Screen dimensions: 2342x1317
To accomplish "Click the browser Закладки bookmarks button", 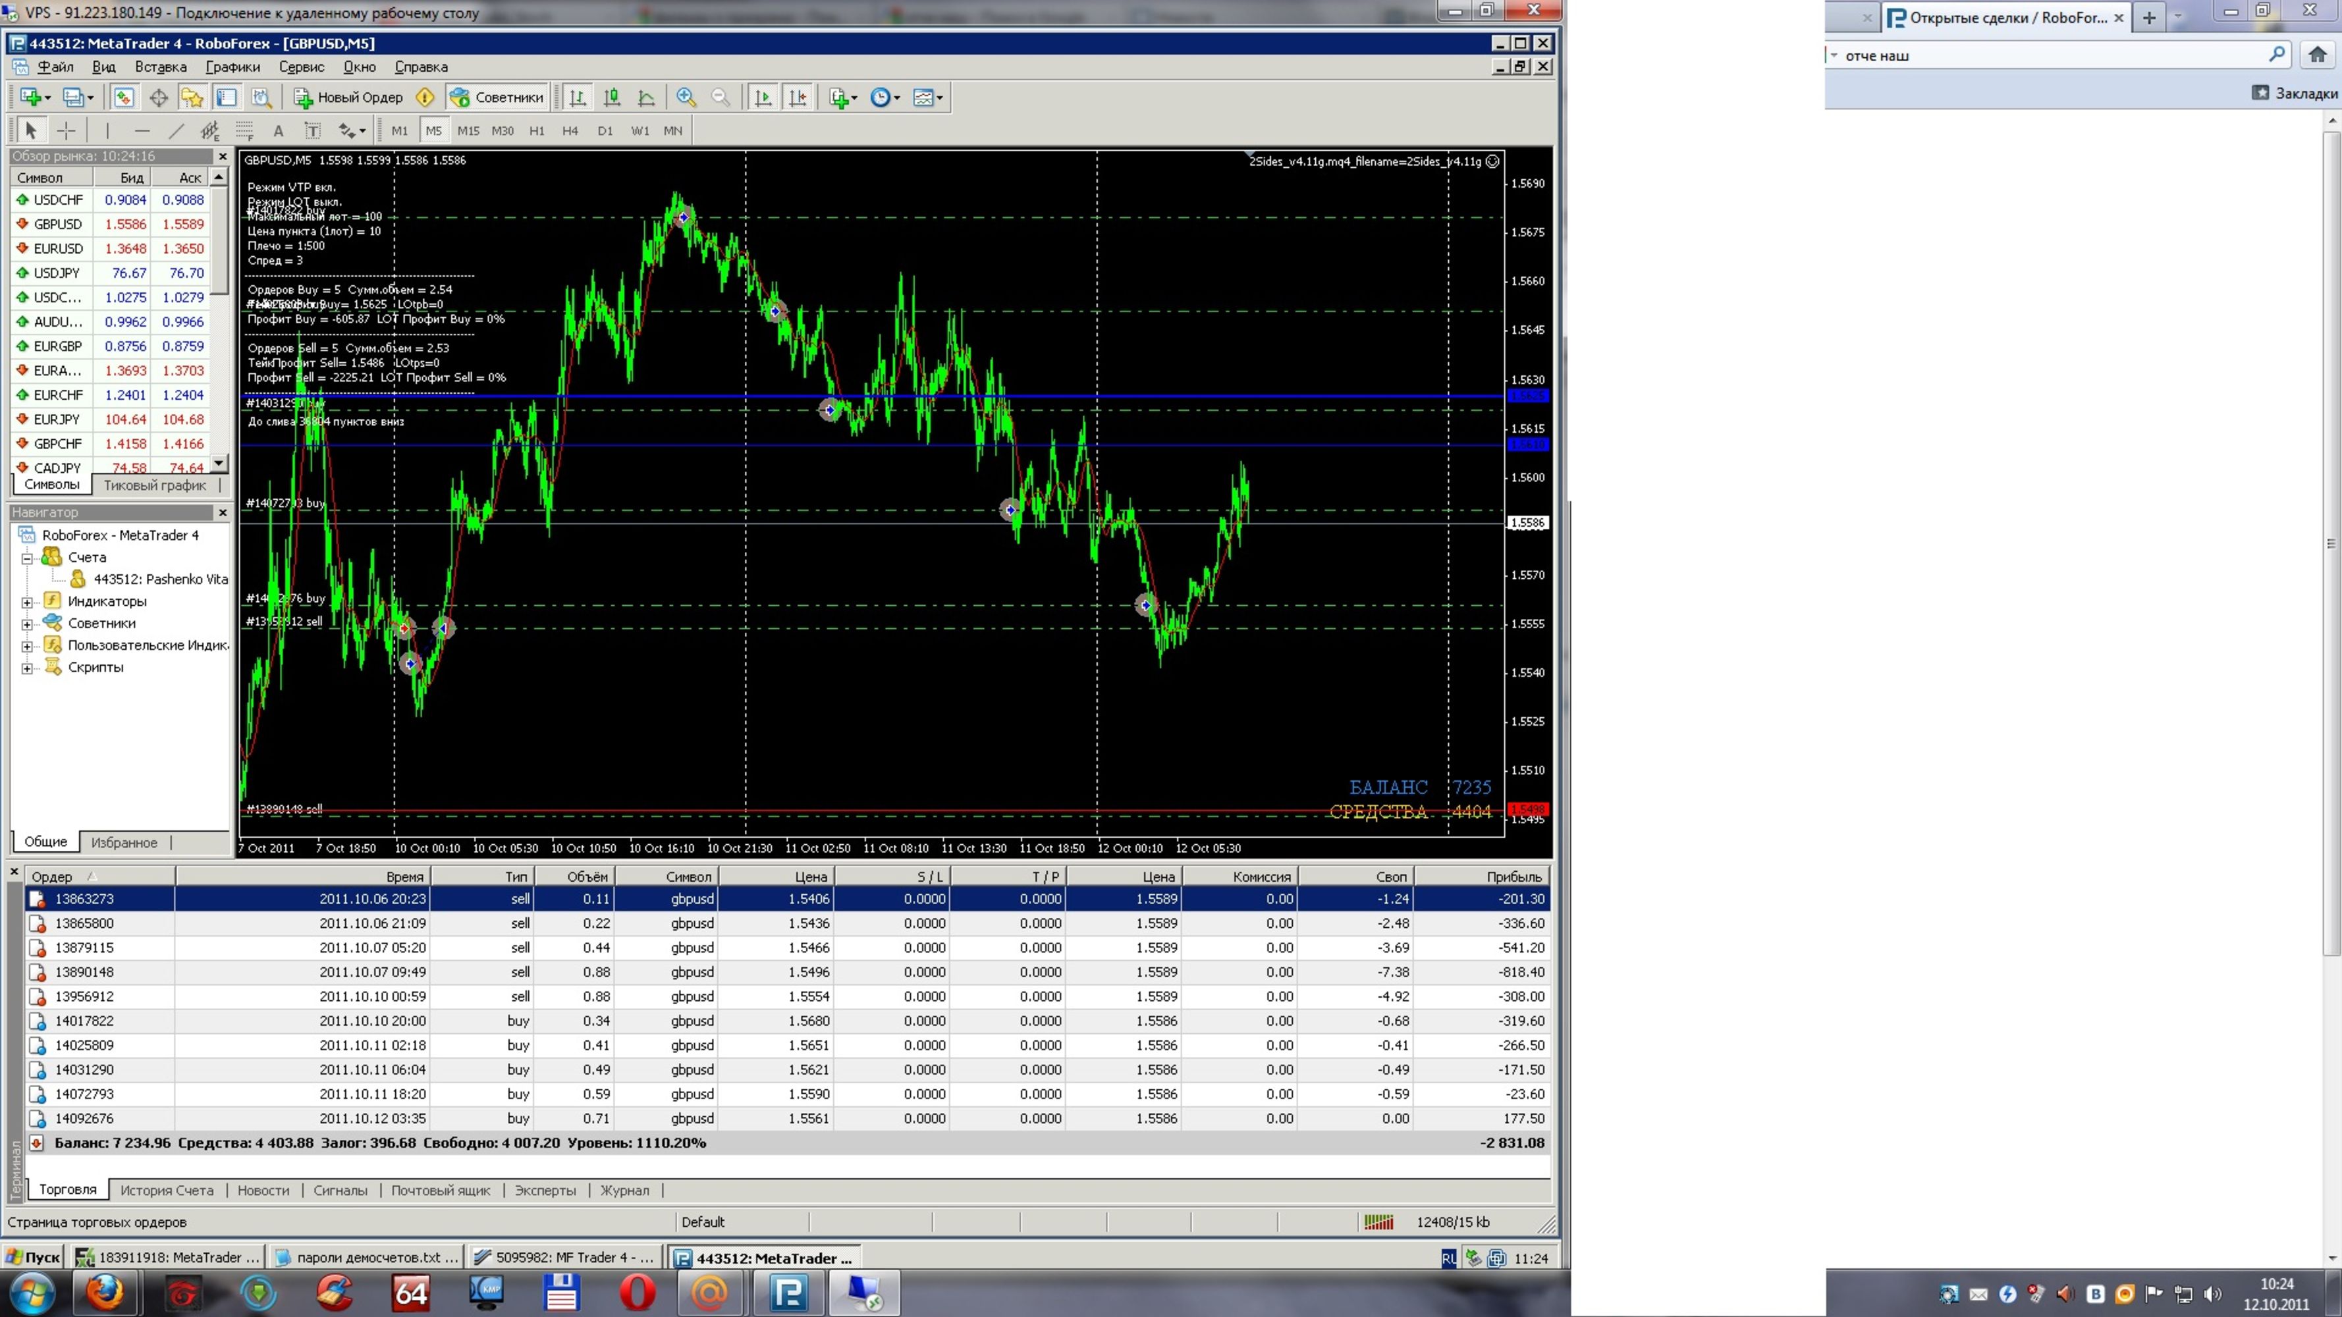I will pos(2295,93).
